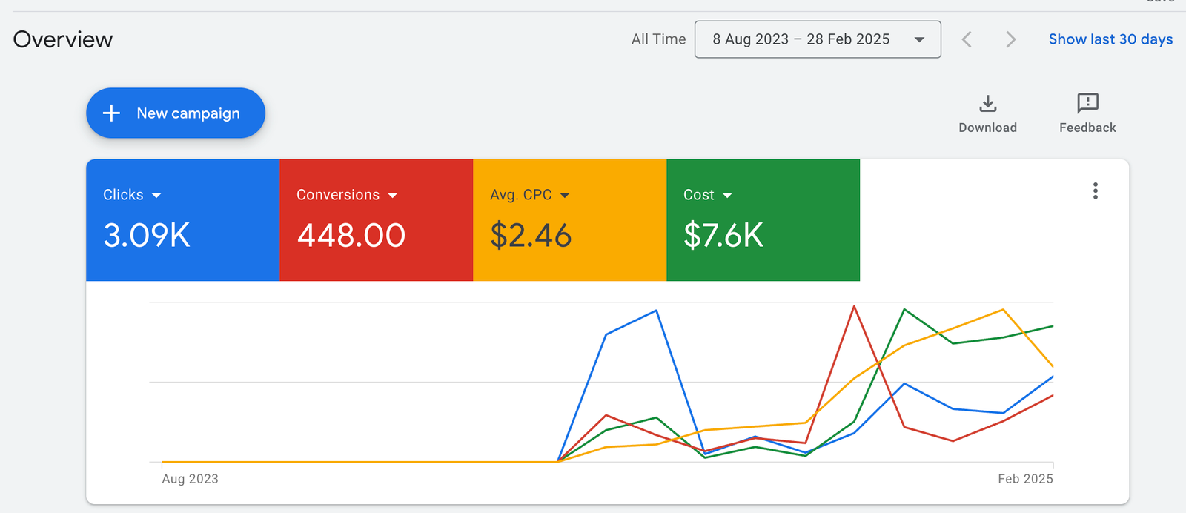Screen dimensions: 1186x513
Task: Click the plus icon in New campaign
Action: pyautogui.click(x=111, y=113)
